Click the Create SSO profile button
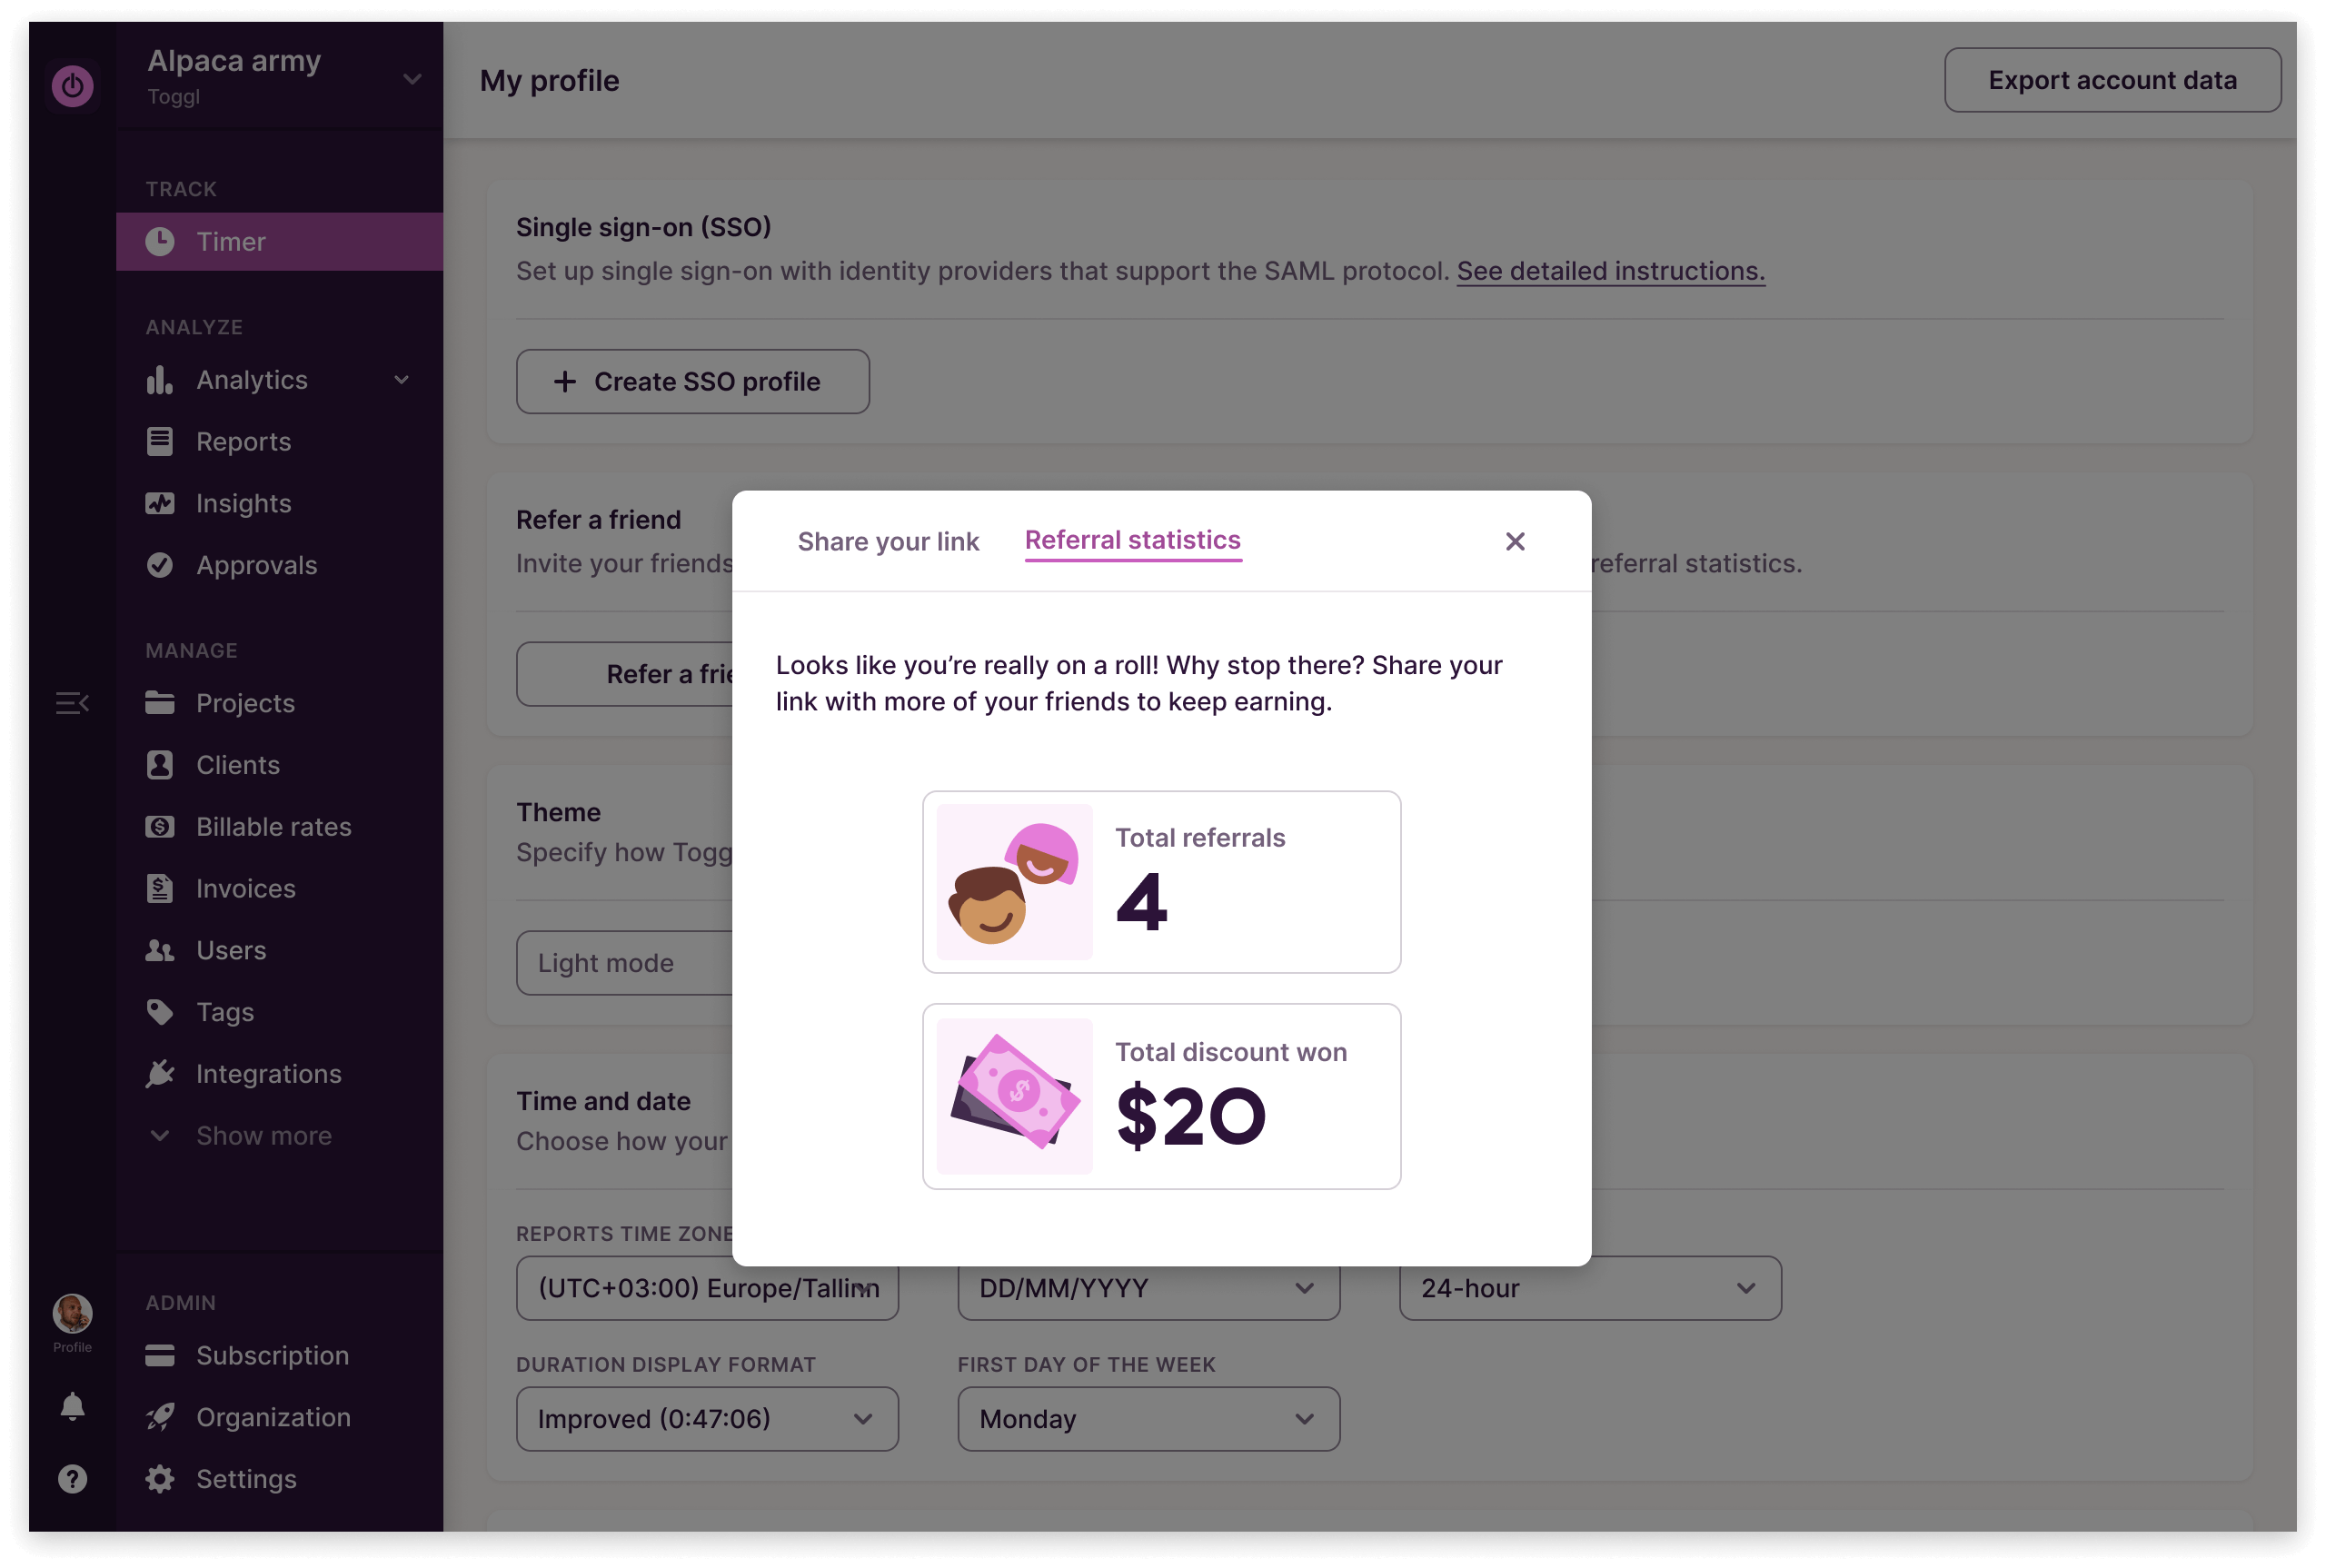The height and width of the screenshot is (1568, 2326). click(692, 381)
